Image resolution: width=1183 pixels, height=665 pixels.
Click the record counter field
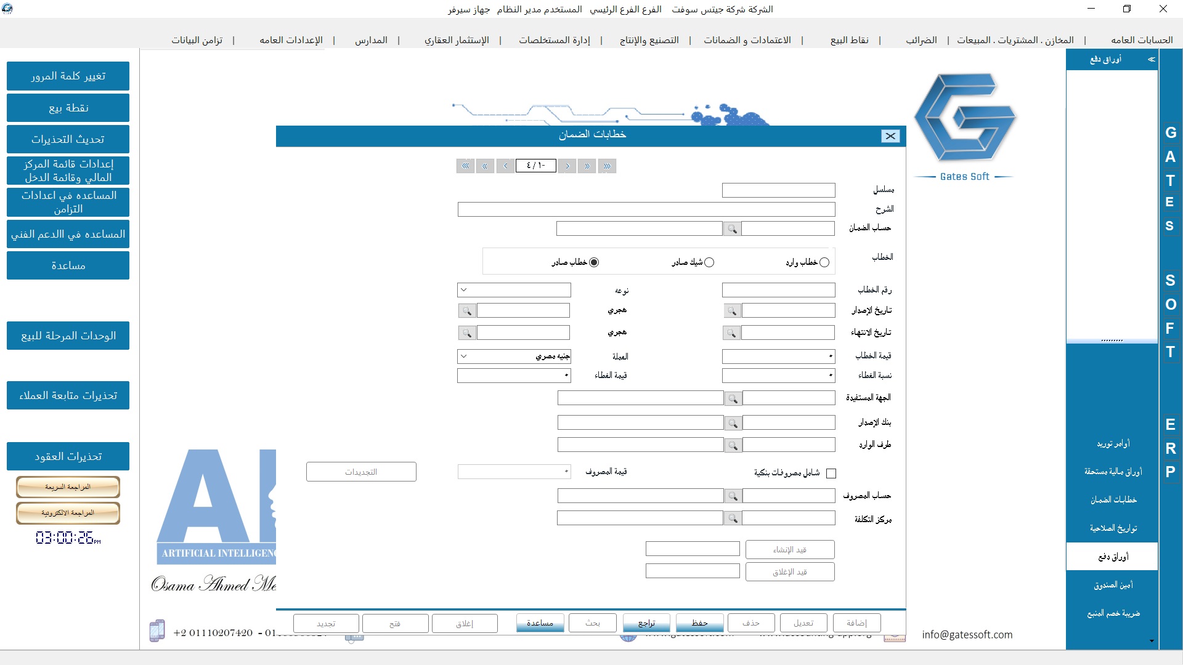tap(535, 166)
